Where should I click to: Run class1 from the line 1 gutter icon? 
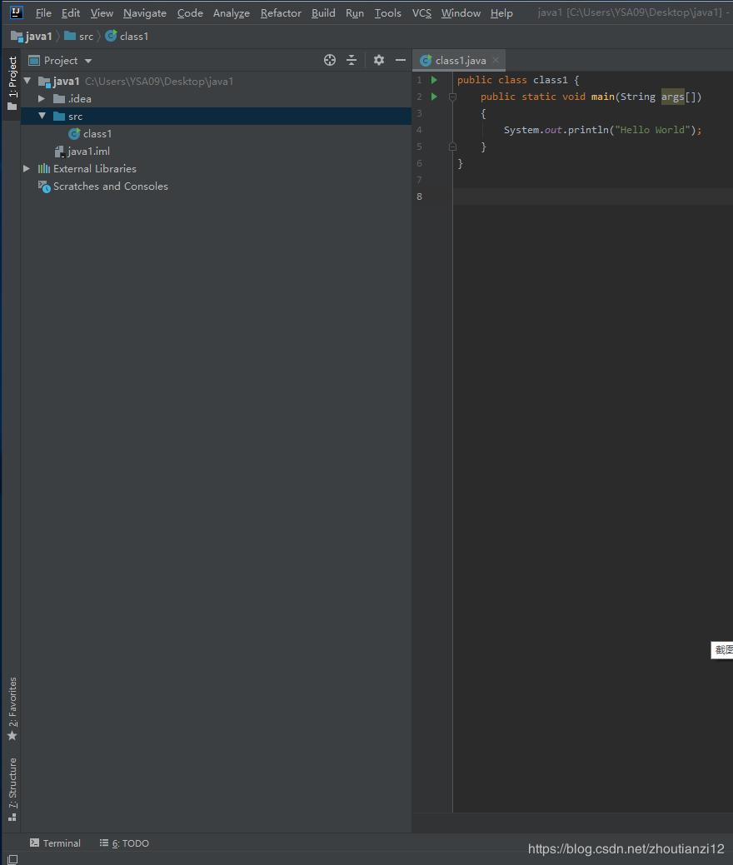pos(433,79)
